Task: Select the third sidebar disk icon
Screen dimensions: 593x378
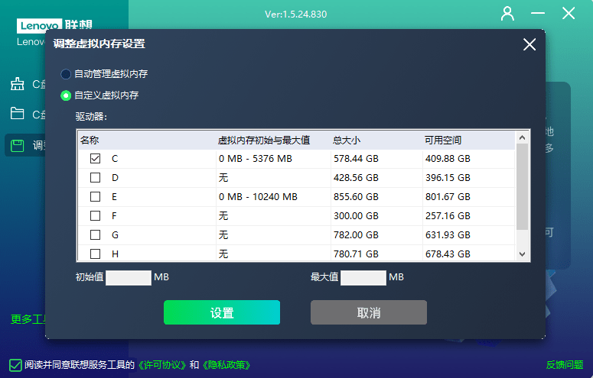Action: click(x=17, y=145)
